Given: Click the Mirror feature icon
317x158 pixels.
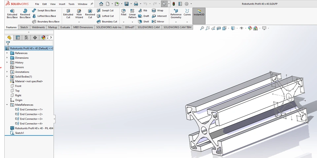Looking at the screenshot, I should pyautogui.click(x=158, y=22).
